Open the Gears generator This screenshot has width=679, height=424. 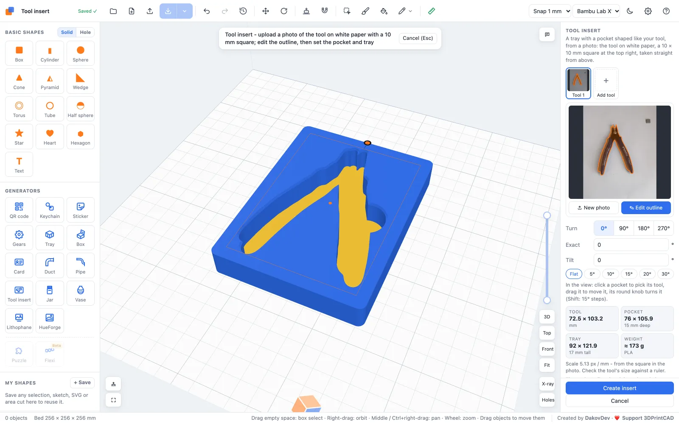19,238
